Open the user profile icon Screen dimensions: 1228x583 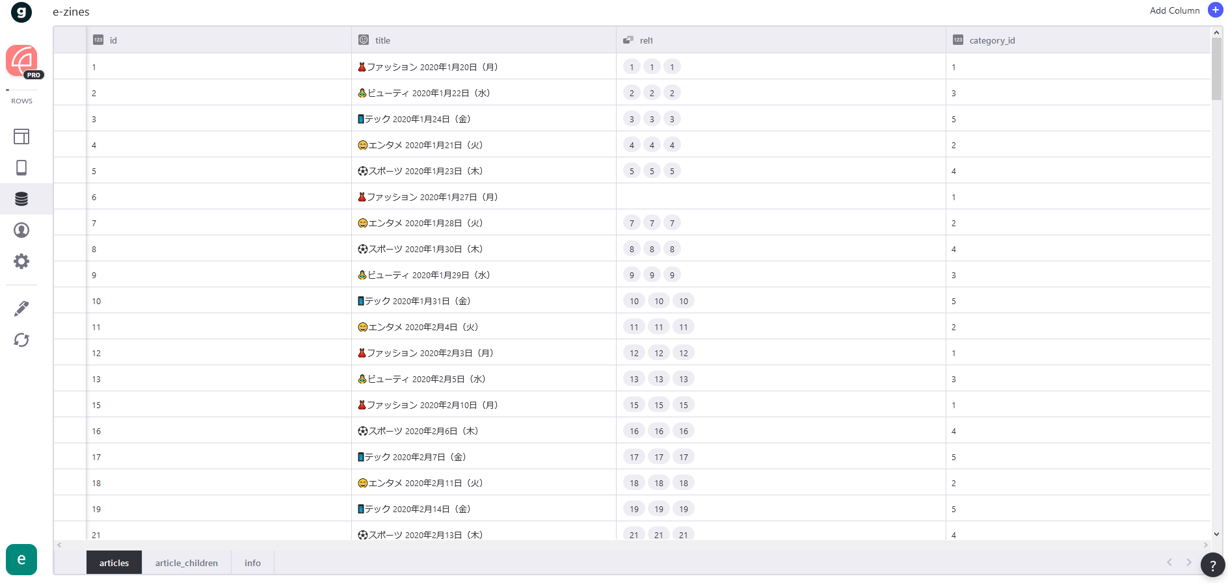pos(21,230)
